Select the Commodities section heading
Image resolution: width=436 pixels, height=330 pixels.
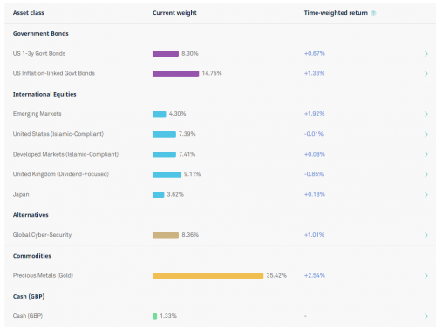pyautogui.click(x=32, y=256)
